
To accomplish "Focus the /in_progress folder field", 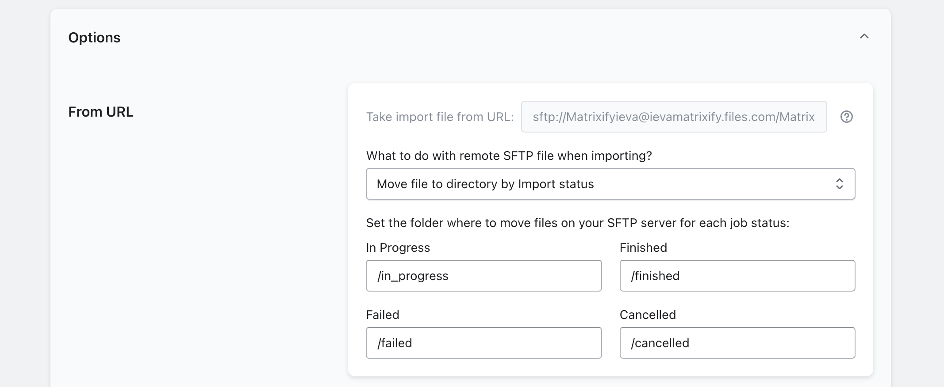I will pos(484,276).
